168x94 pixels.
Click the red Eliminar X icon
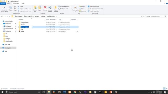[x=45, y=8]
